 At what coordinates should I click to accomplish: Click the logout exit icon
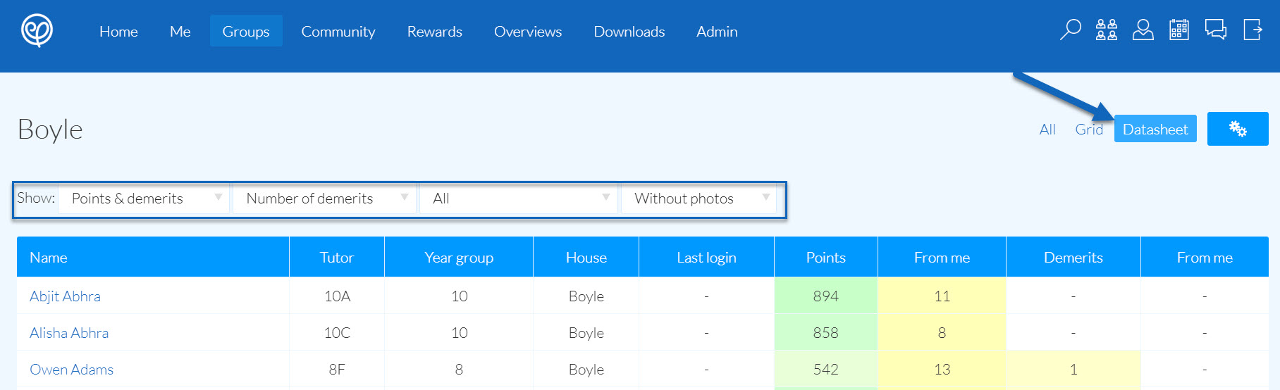coord(1253,30)
